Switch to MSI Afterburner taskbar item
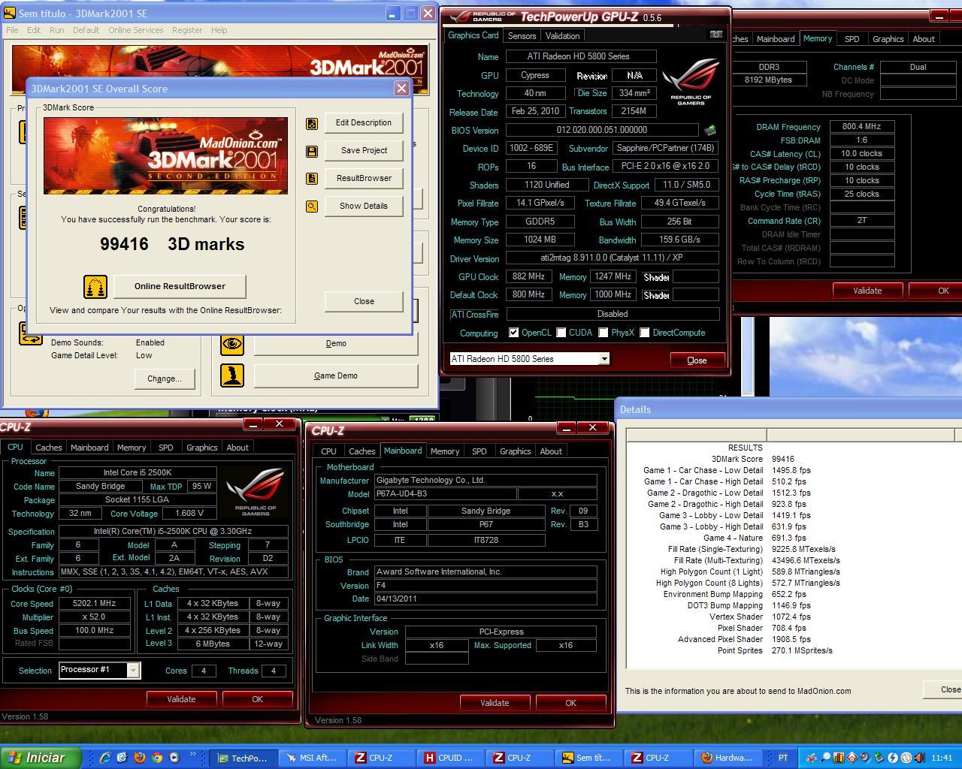This screenshot has width=962, height=769. point(312,758)
